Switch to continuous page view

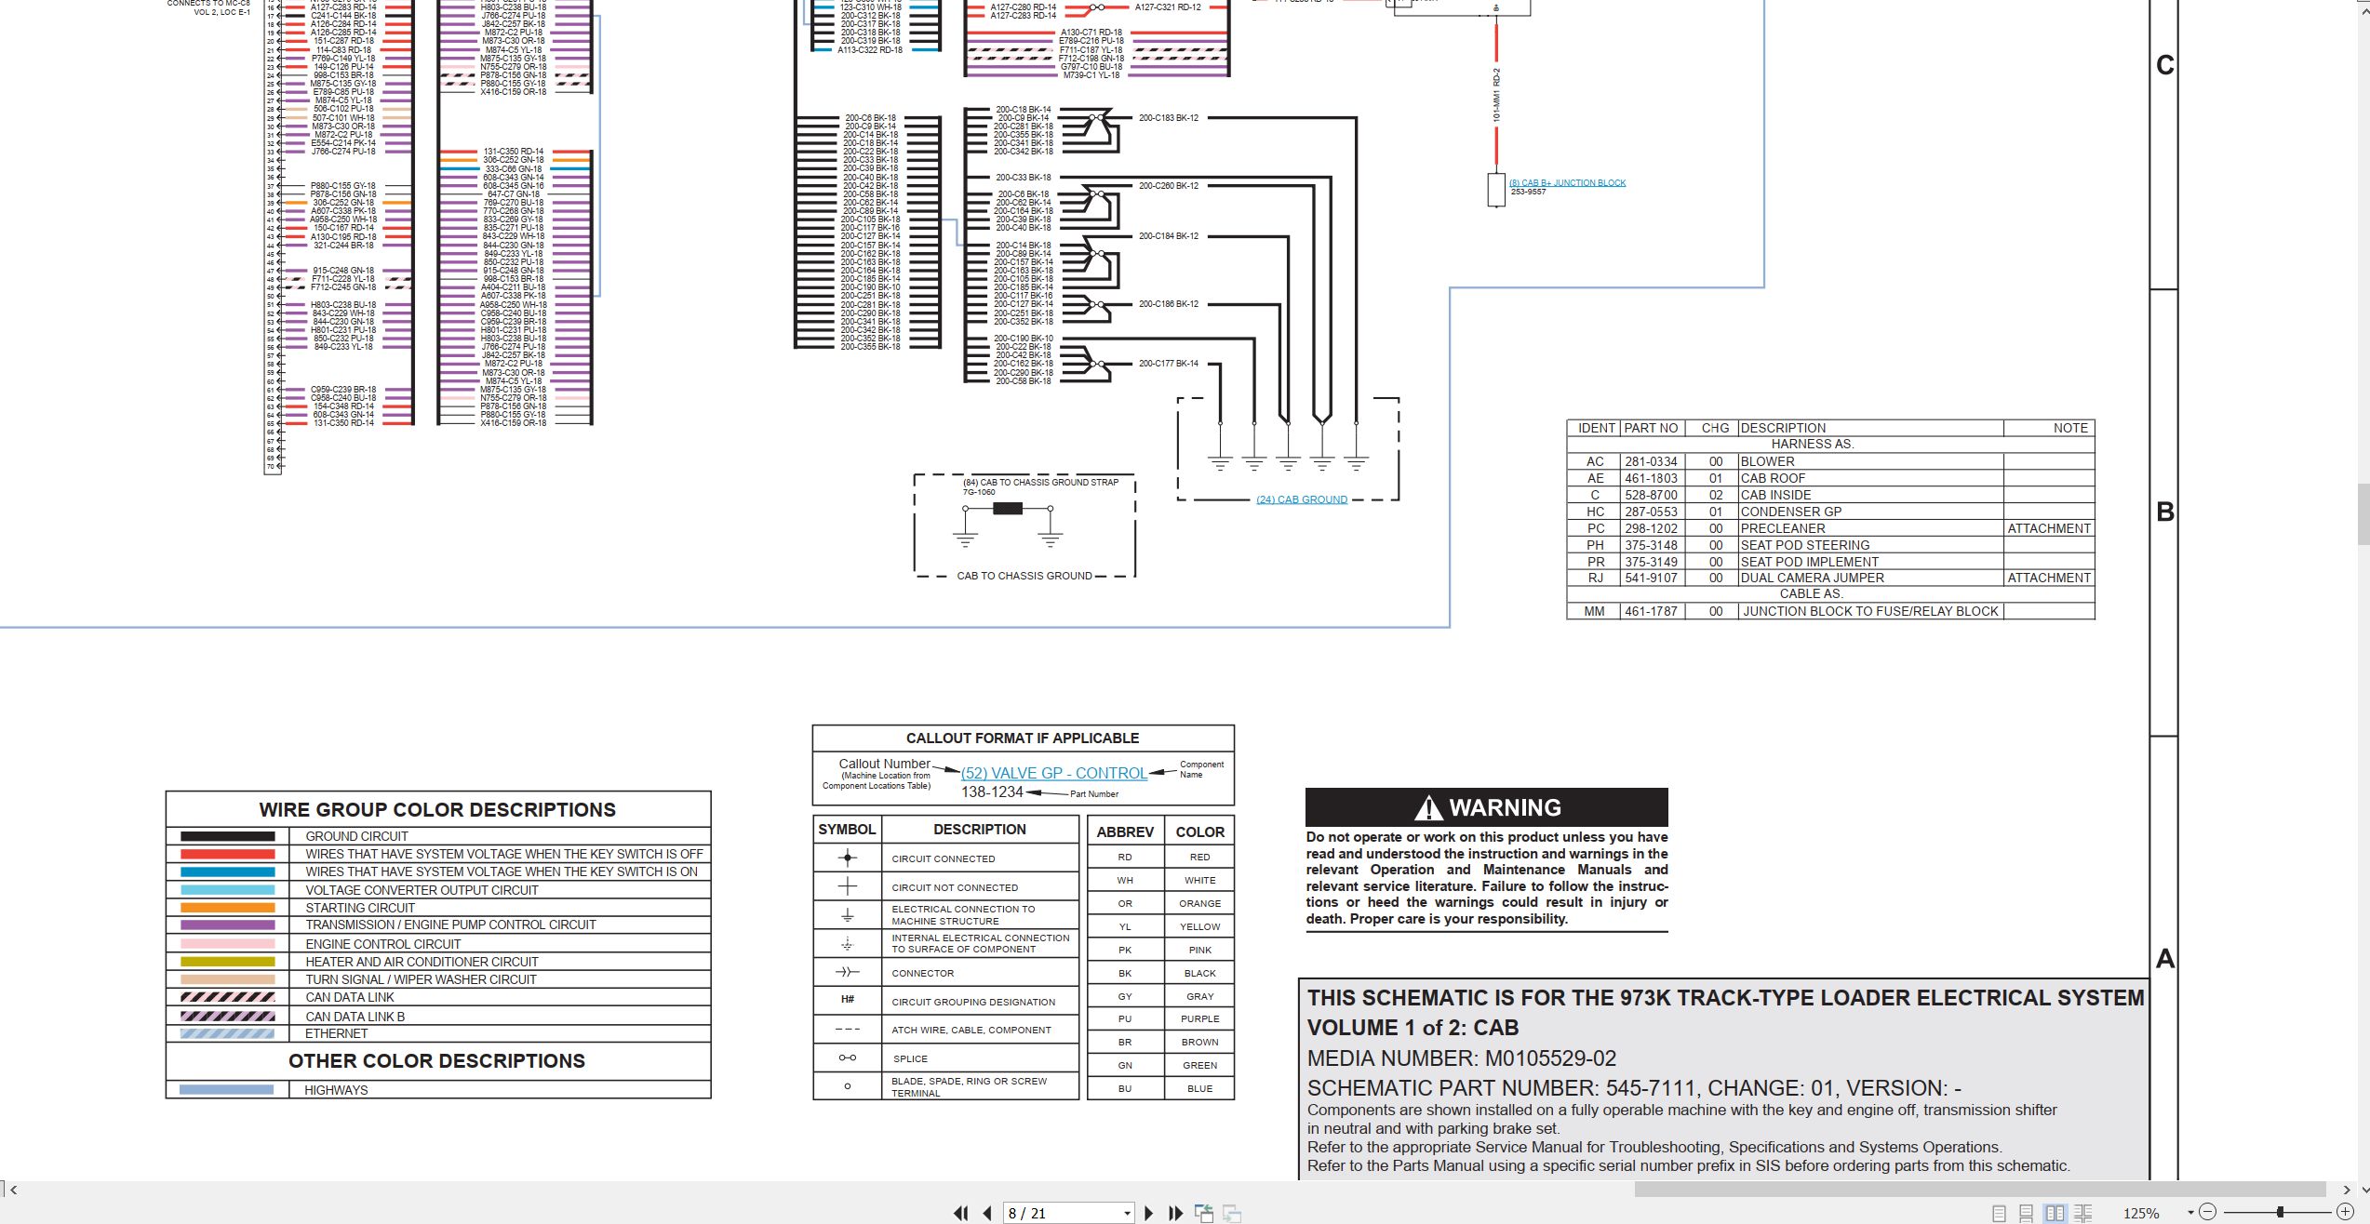pyautogui.click(x=2026, y=1213)
